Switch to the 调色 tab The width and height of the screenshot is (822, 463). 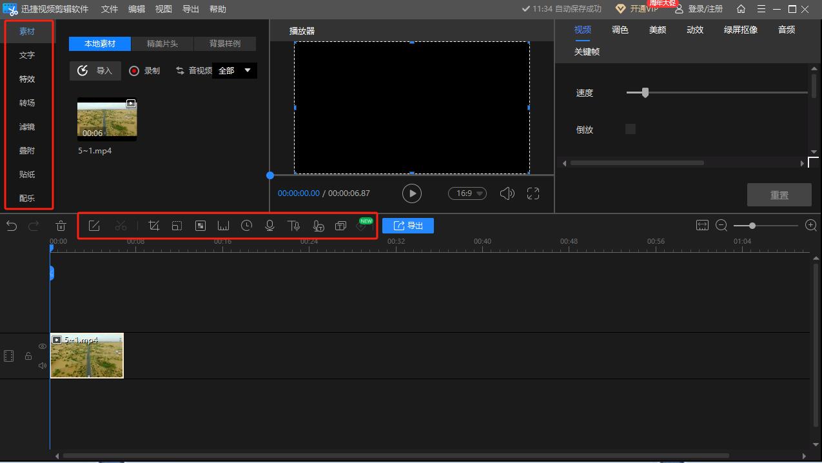click(620, 30)
